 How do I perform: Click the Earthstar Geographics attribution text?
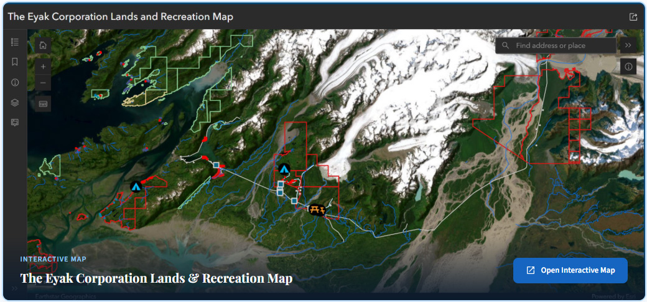pos(65,296)
